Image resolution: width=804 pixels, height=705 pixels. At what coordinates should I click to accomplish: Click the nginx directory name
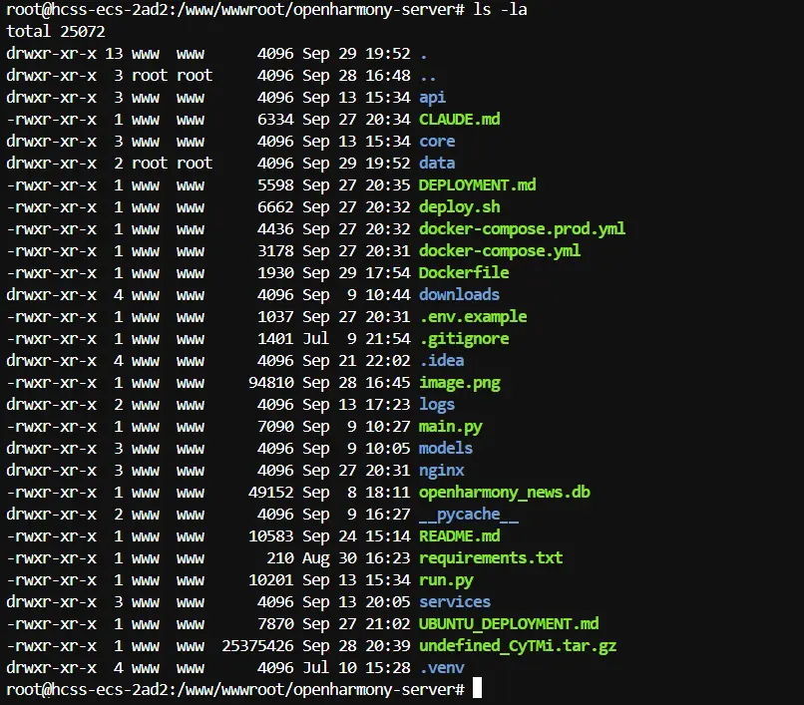pyautogui.click(x=441, y=470)
